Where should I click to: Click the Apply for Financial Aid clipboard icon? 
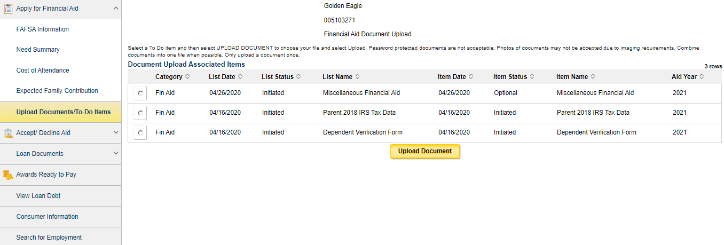click(8, 9)
